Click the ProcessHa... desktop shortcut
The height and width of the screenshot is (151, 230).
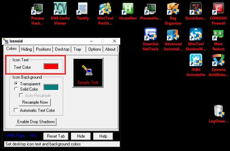click(151, 11)
